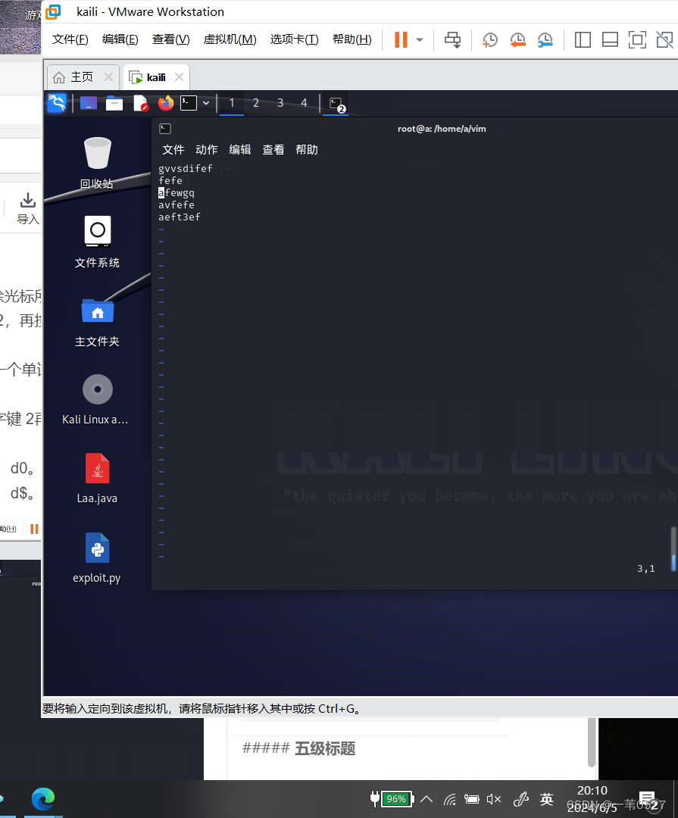Open the terminal 查看 menu
The image size is (678, 818).
tap(273, 150)
